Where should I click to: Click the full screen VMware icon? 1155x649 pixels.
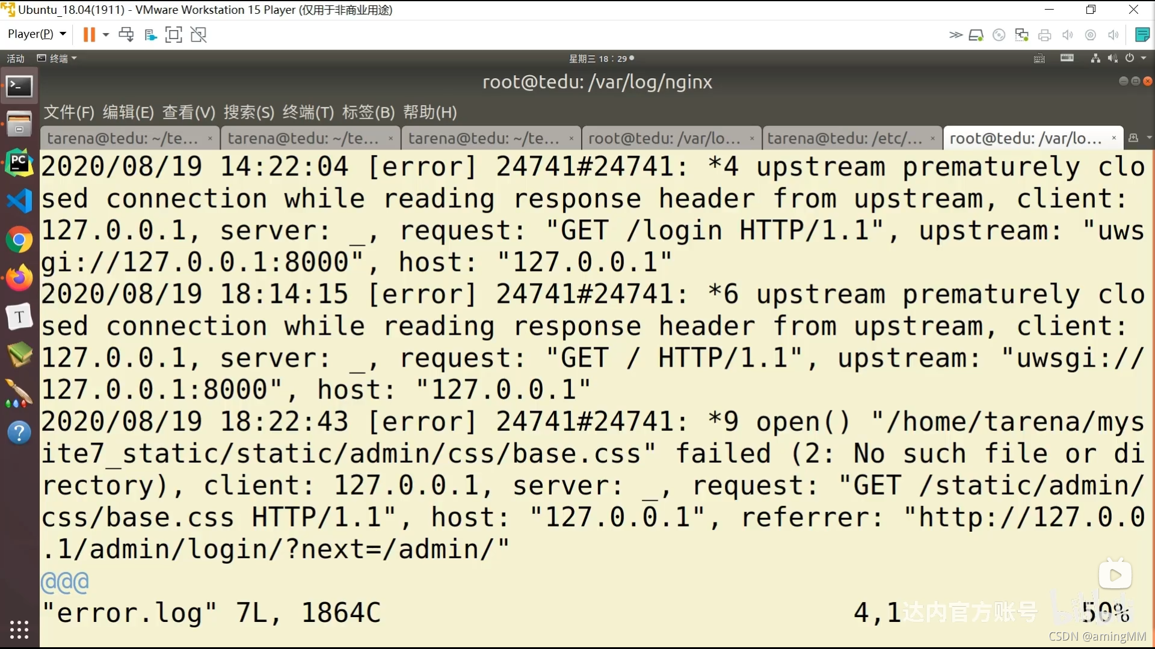174,34
